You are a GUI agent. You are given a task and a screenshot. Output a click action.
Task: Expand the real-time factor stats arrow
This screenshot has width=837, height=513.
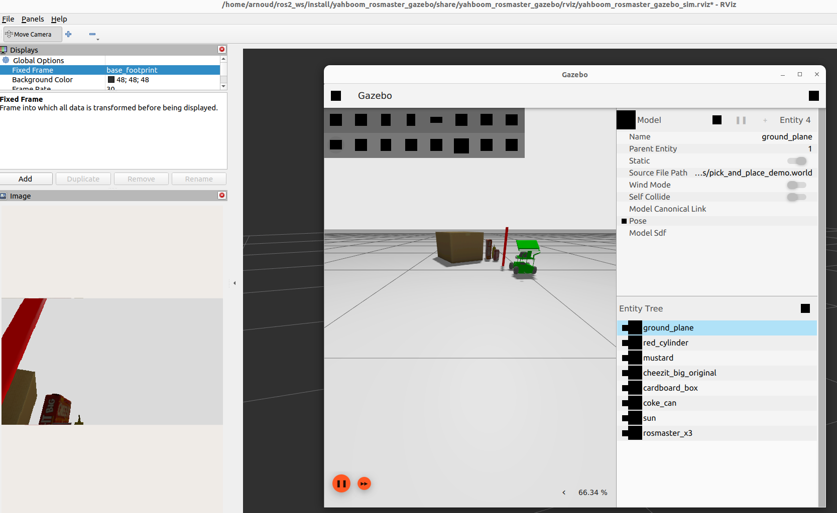564,492
